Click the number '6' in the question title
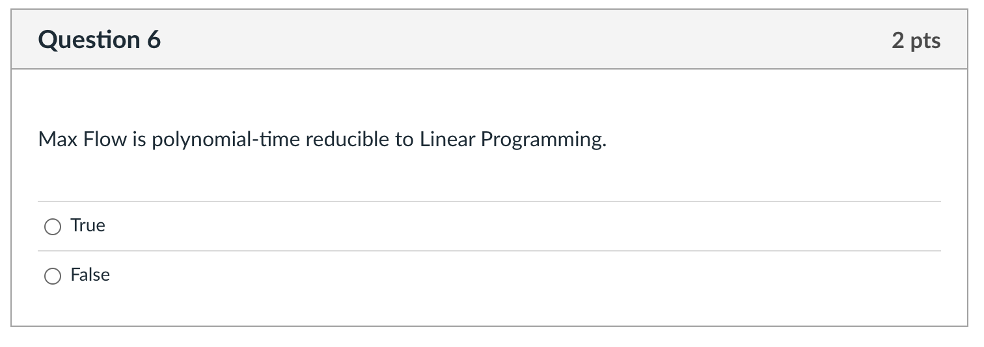 pos(154,40)
